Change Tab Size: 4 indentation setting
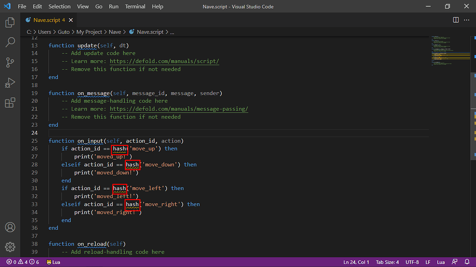The height and width of the screenshot is (267, 476). [387, 262]
